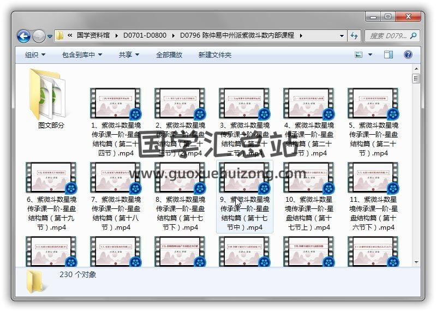Expand the address bar history dropdown
The height and width of the screenshot is (312, 436).
(342, 35)
